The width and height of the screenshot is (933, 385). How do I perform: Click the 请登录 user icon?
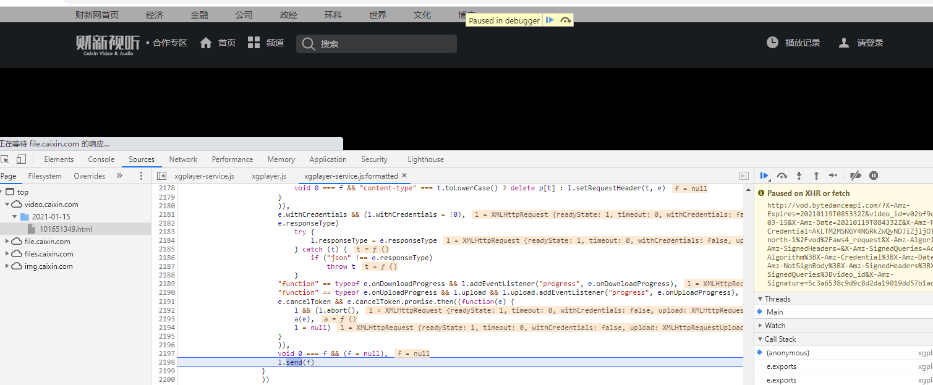click(x=844, y=43)
